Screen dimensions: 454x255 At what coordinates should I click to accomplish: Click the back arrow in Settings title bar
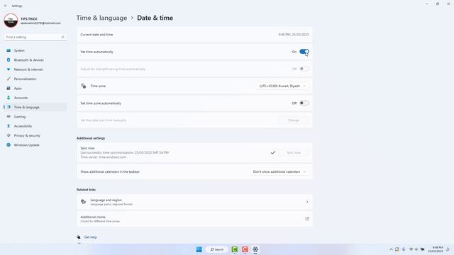point(6,6)
